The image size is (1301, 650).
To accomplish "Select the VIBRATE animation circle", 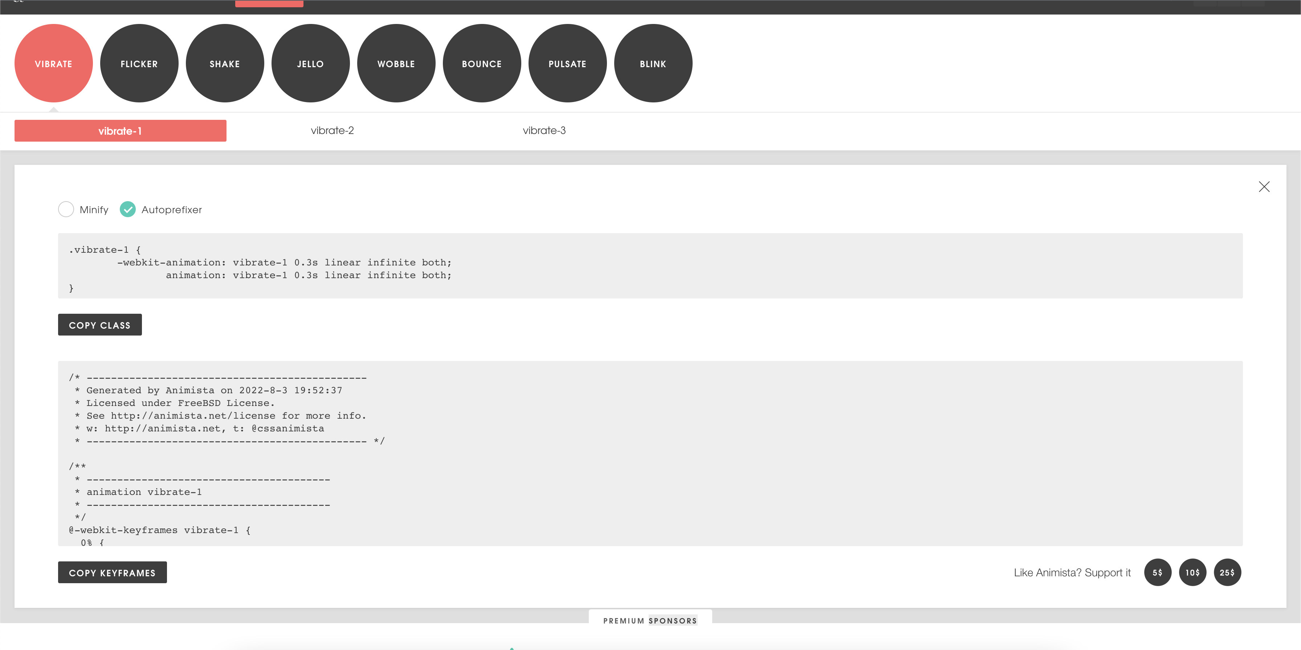I will pyautogui.click(x=53, y=64).
